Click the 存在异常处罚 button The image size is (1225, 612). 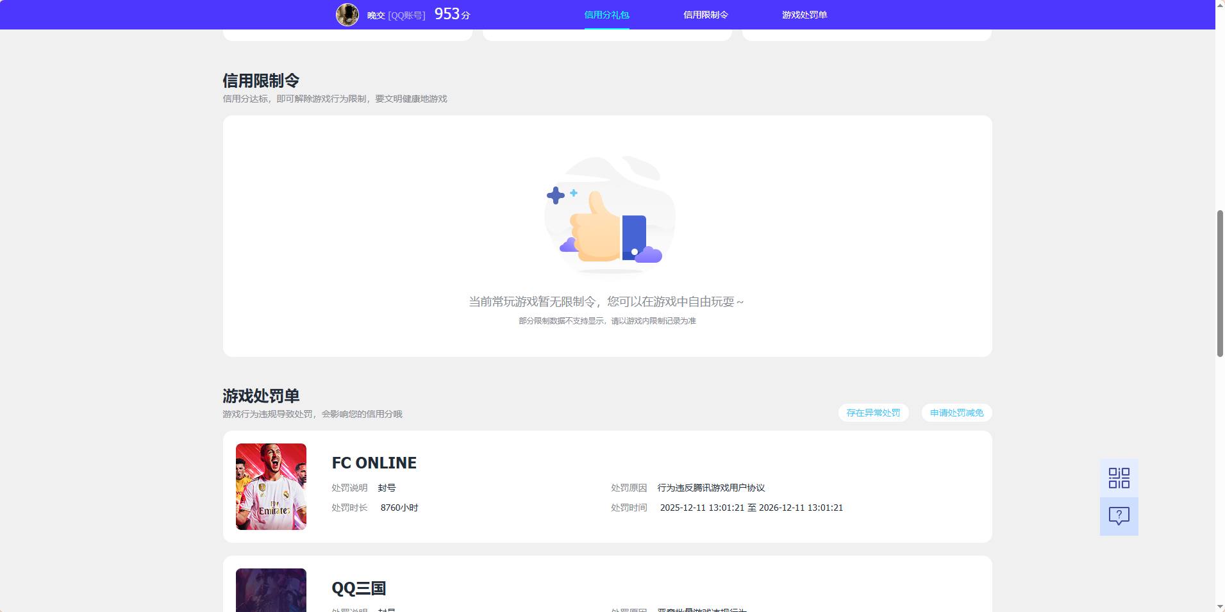pyautogui.click(x=873, y=413)
